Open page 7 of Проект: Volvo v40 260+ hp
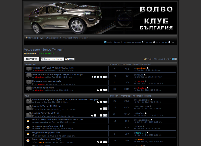Viewport: 201px width, 146px height. (x=101, y=115)
